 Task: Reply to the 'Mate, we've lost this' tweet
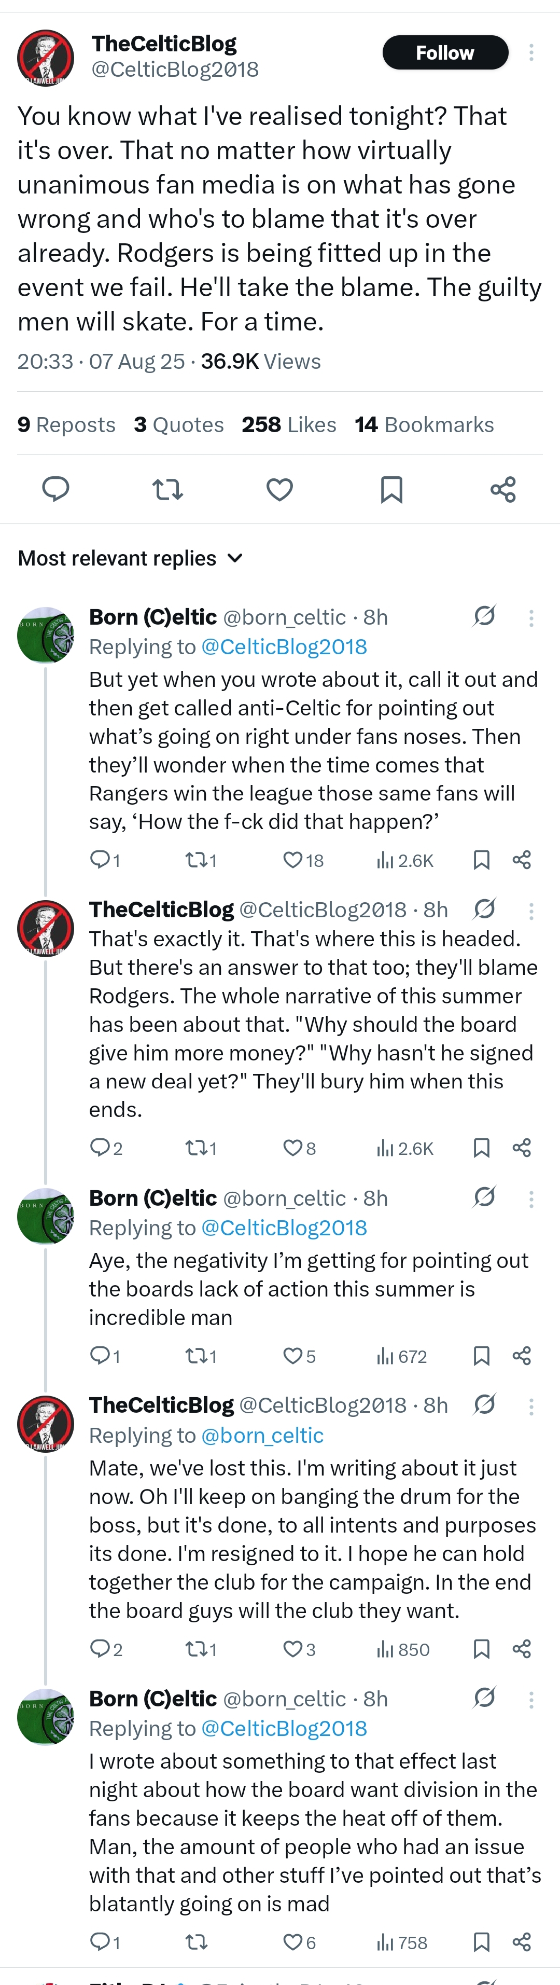106,1649
